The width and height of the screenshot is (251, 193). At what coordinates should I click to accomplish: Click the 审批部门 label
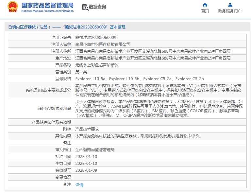tap(63, 150)
